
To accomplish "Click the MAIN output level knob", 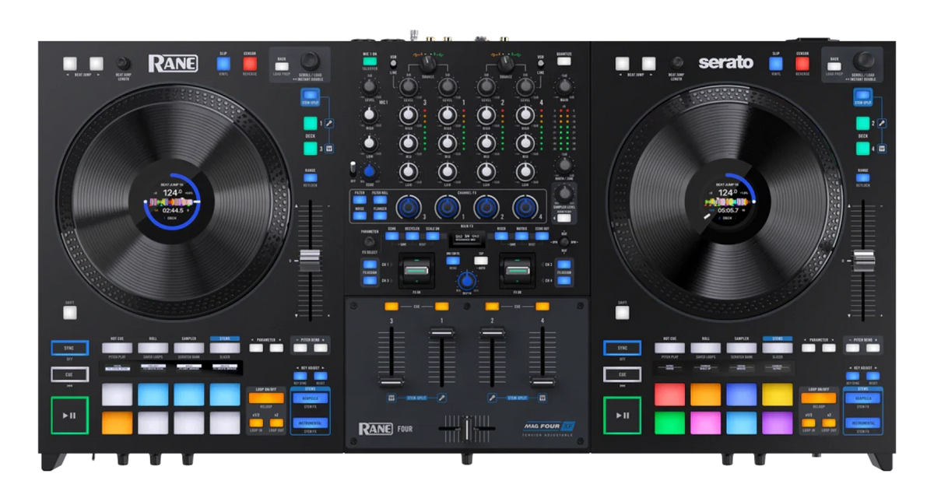I will click(564, 85).
